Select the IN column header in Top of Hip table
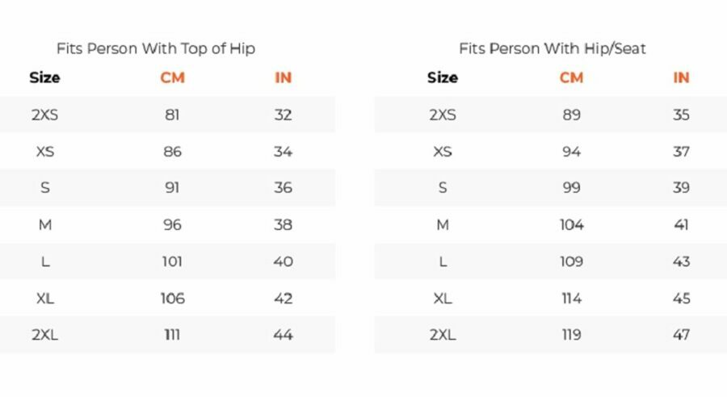 [283, 77]
